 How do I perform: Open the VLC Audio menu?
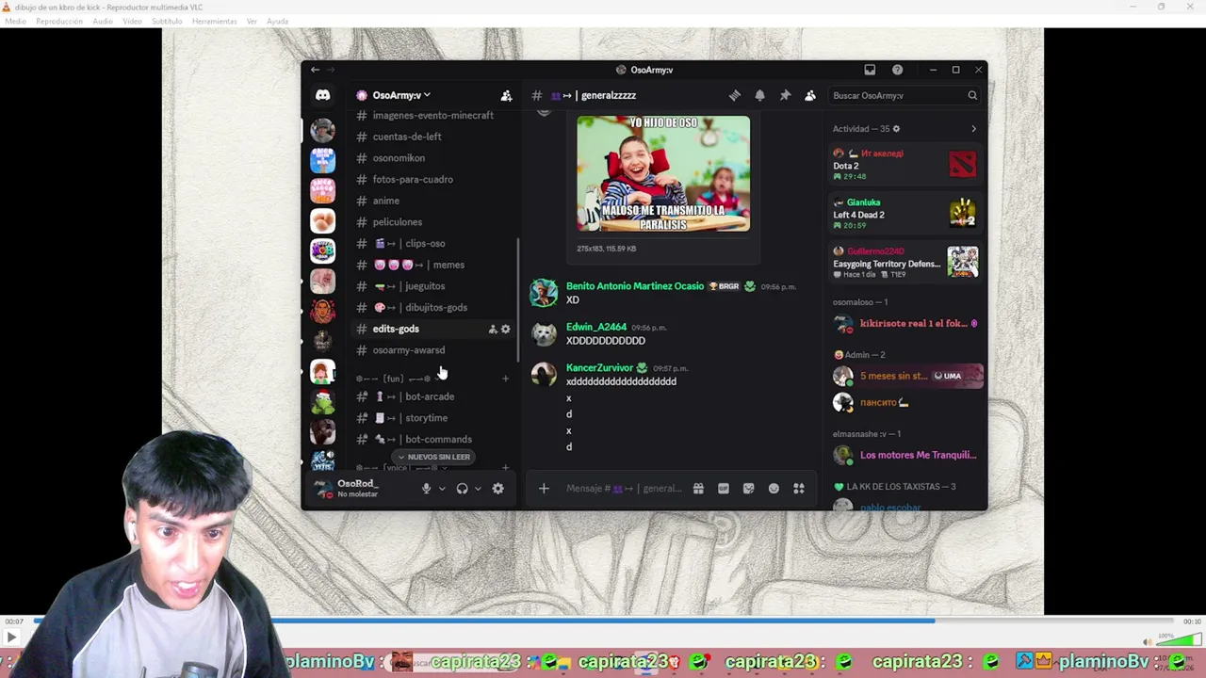pos(103,21)
